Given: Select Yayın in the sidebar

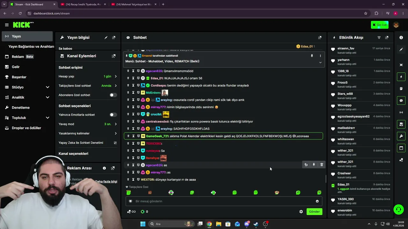Looking at the screenshot, I should pos(27,36).
